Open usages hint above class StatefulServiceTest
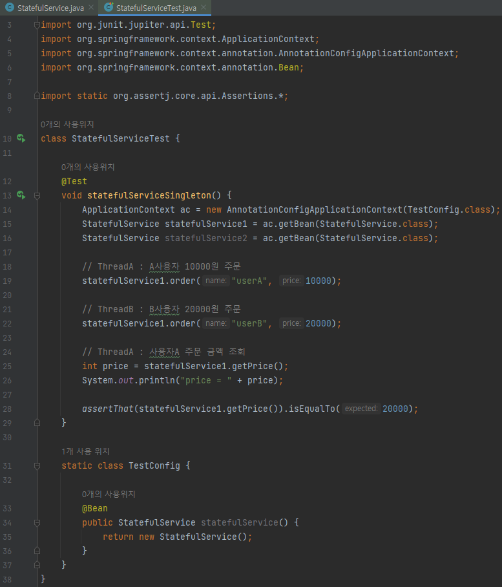Viewport: 502px width, 587px height. (x=67, y=124)
